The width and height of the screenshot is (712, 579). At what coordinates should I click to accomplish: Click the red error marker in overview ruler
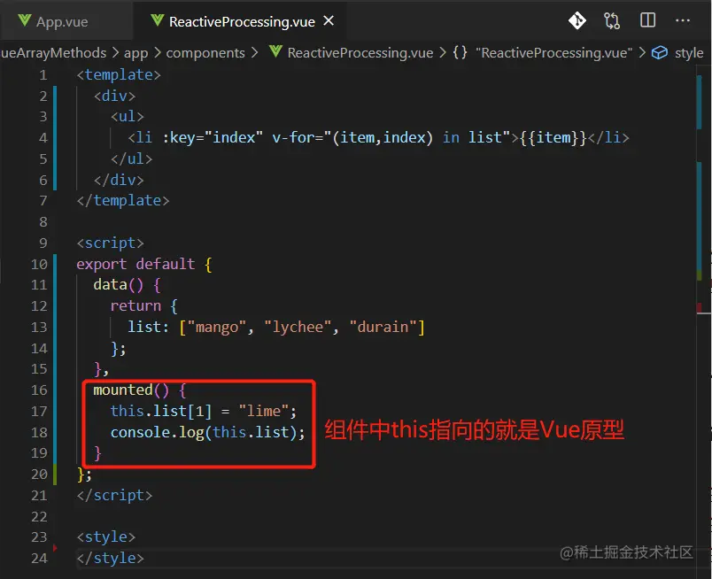tap(700, 308)
